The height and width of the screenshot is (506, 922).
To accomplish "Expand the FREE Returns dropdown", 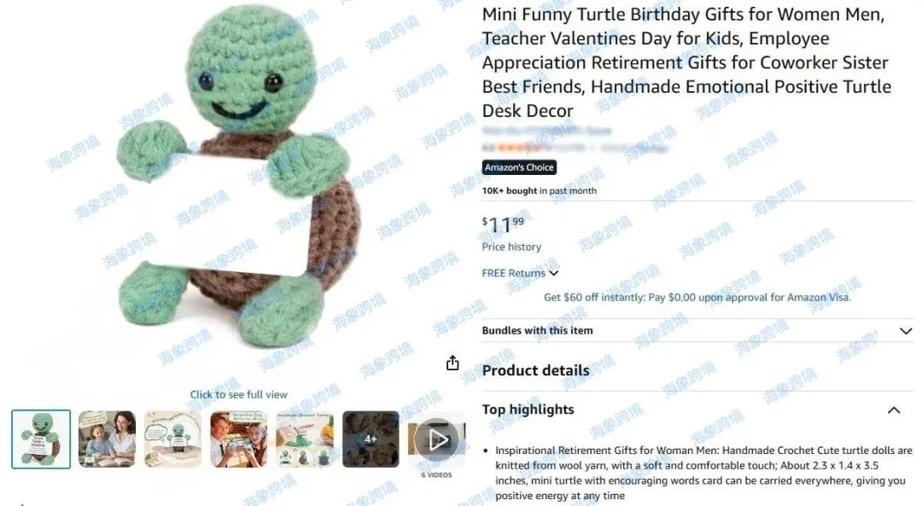I will click(520, 273).
